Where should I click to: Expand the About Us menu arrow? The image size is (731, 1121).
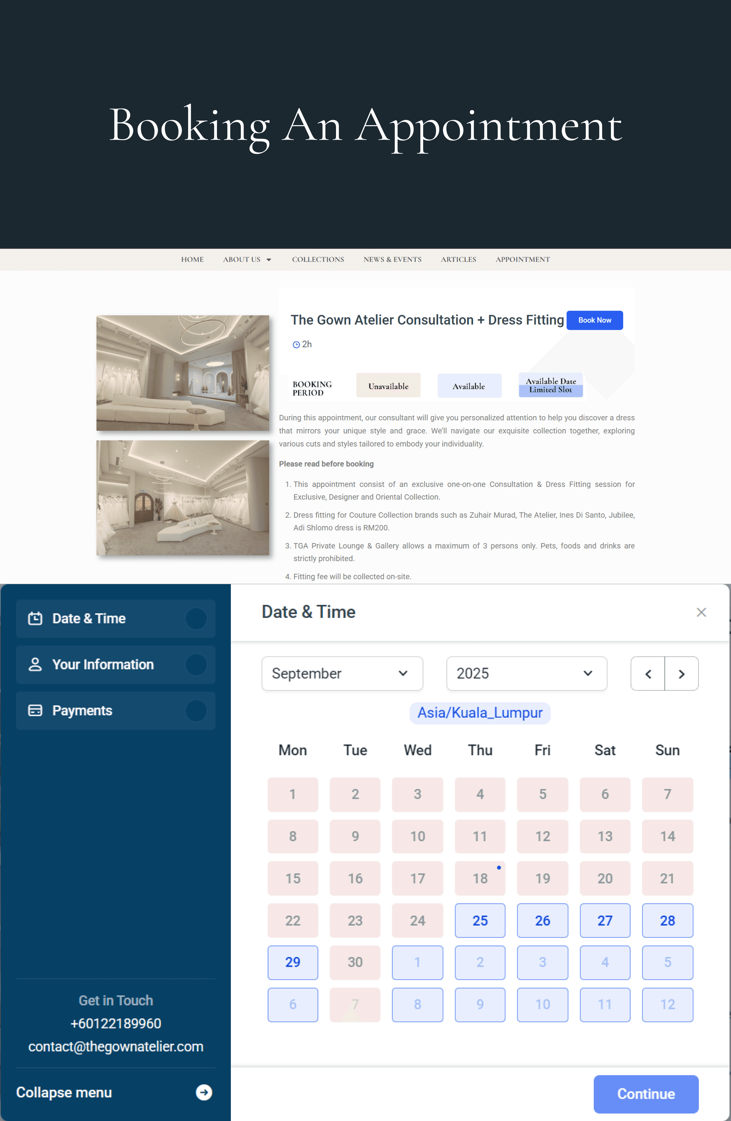click(x=269, y=260)
